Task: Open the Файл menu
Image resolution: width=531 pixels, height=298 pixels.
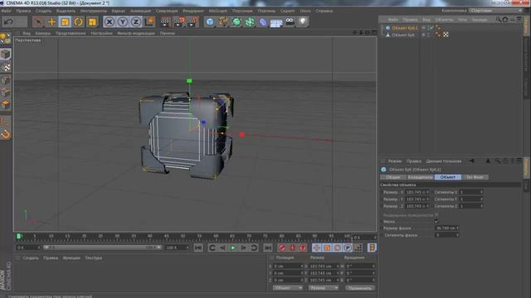Action: click(x=6, y=11)
